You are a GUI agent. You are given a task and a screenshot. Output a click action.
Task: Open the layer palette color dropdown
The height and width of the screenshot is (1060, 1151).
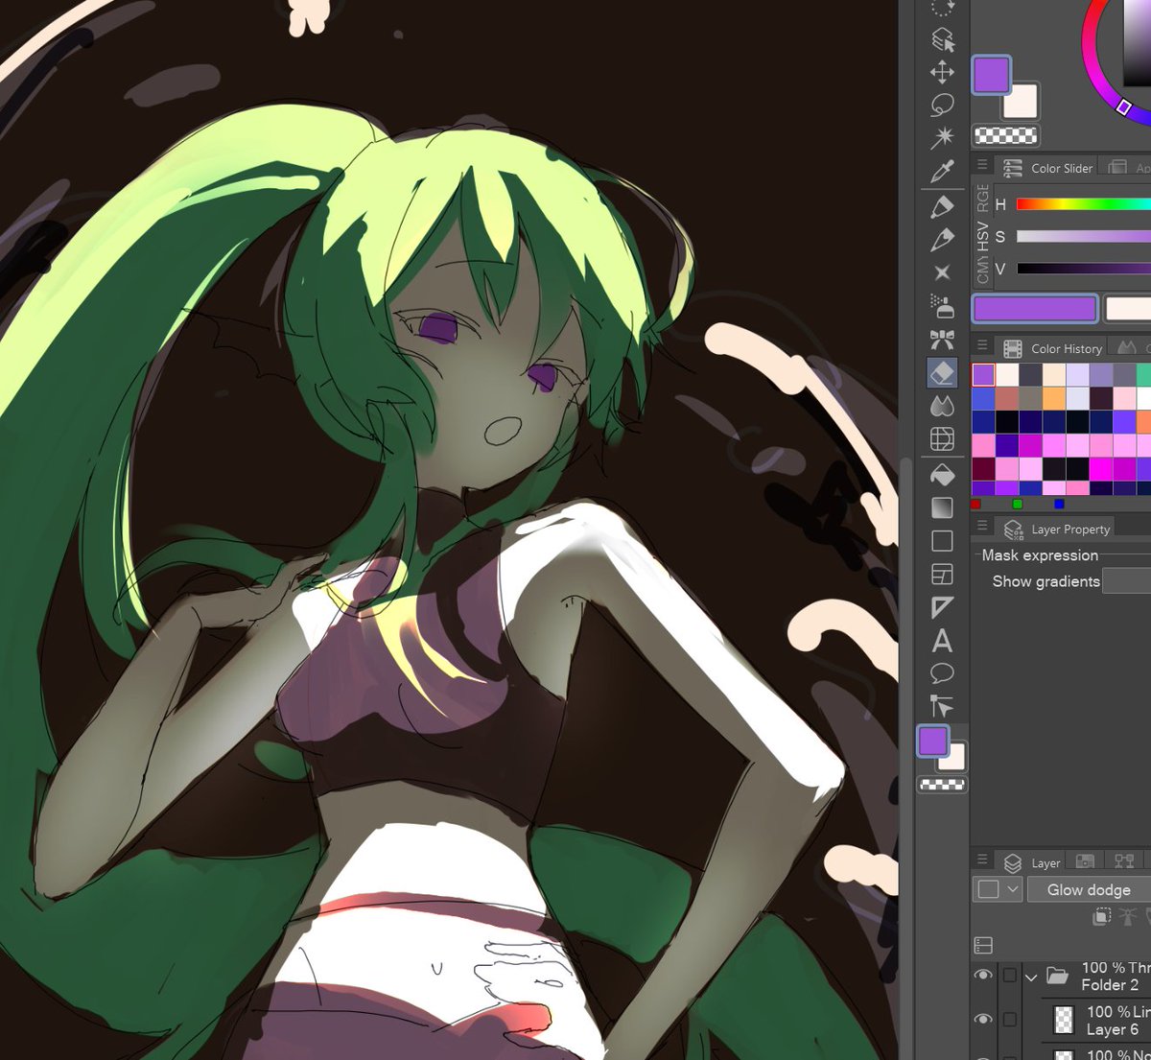click(998, 889)
